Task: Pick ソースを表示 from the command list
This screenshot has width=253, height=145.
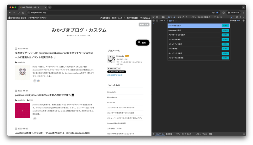Action: click(199, 49)
